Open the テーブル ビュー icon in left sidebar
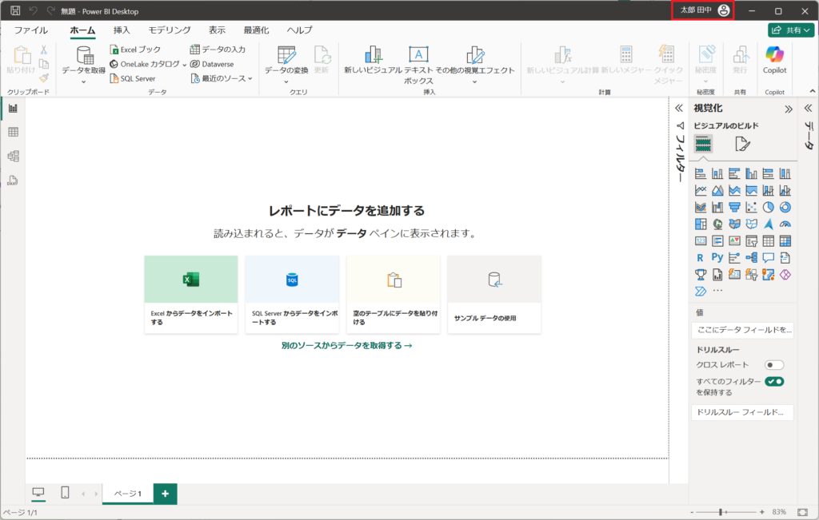The height and width of the screenshot is (520, 819). [13, 132]
